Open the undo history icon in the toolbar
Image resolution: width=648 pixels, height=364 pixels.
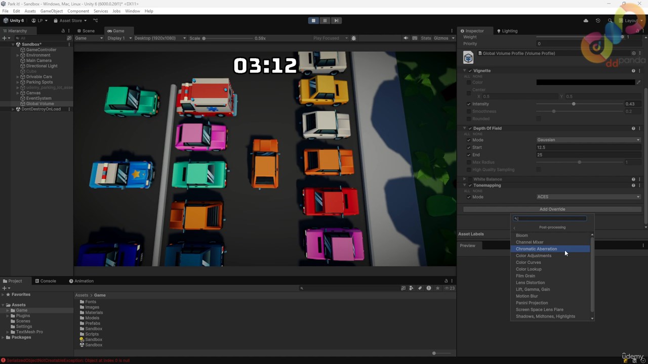click(598, 21)
